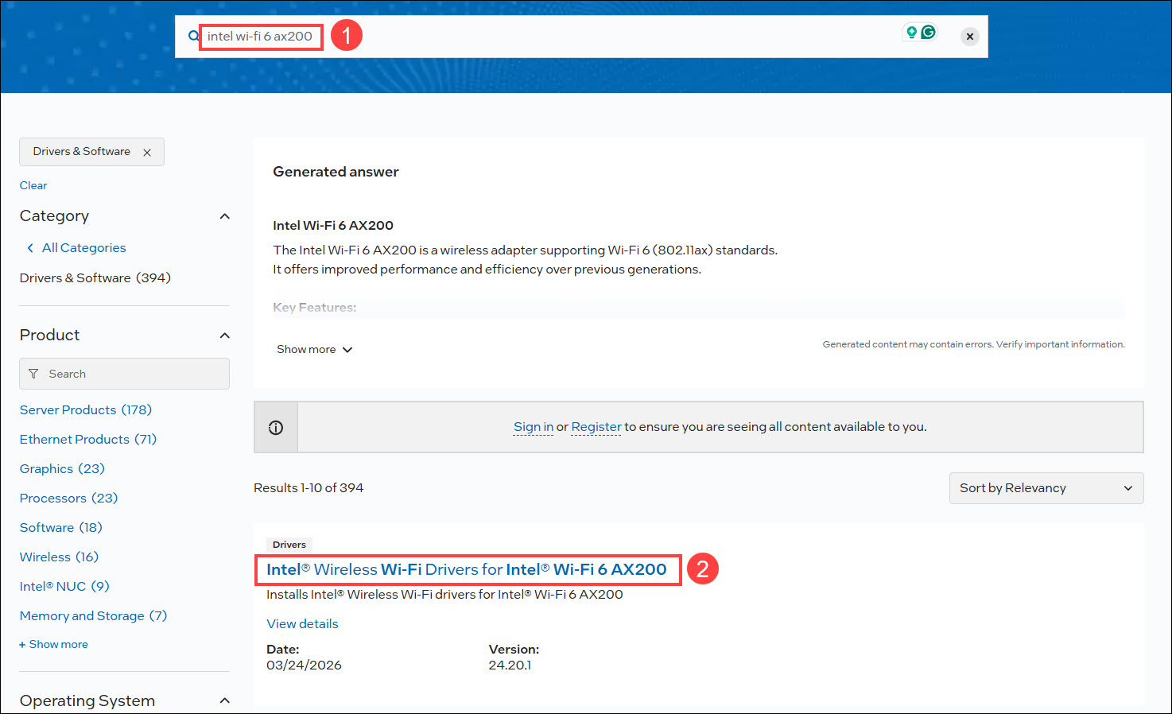The width and height of the screenshot is (1172, 714).
Task: Remove the Drivers & Software filter chip
Action: coord(147,153)
